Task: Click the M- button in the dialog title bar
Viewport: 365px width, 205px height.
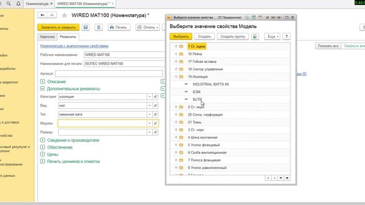Action: point(279,18)
